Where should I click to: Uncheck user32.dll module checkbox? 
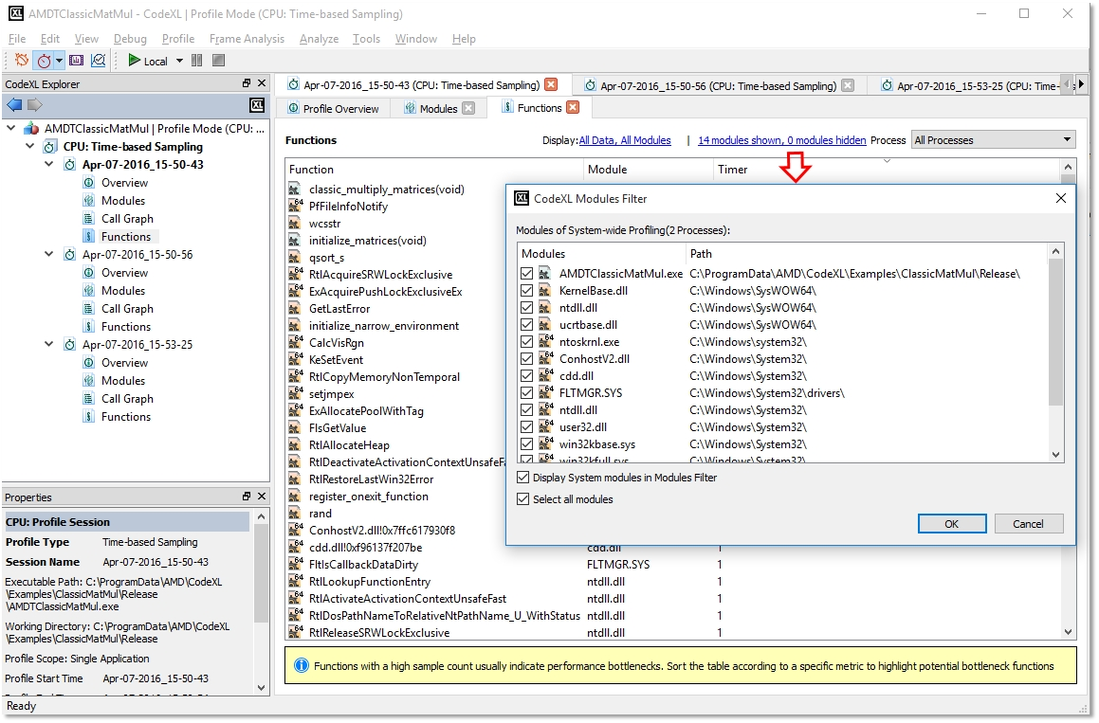pyautogui.click(x=527, y=426)
